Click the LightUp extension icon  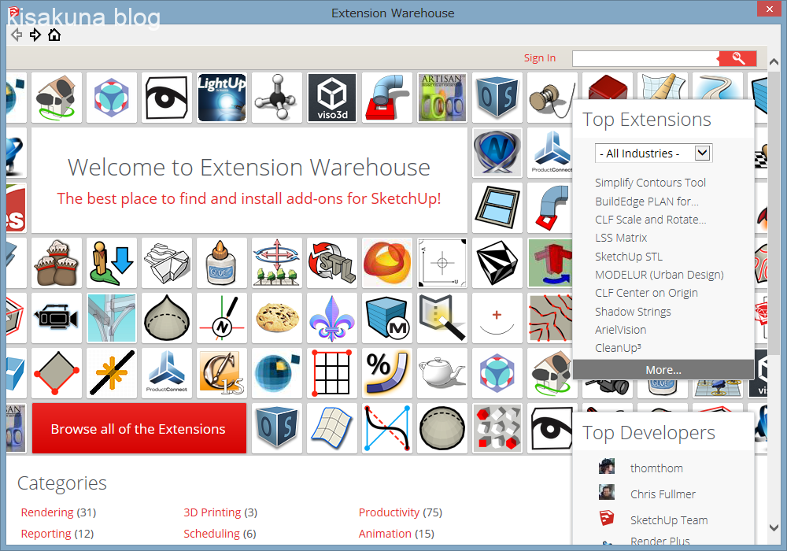(x=222, y=98)
